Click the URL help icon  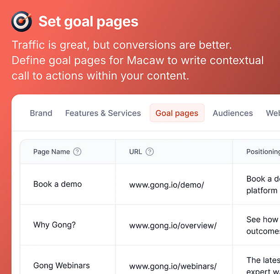click(x=149, y=152)
